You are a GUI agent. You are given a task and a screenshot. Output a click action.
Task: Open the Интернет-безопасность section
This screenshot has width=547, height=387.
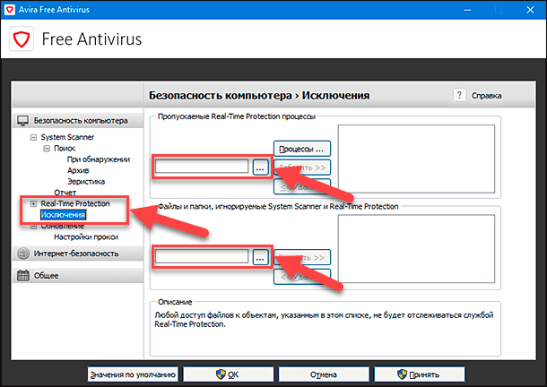[x=78, y=254]
